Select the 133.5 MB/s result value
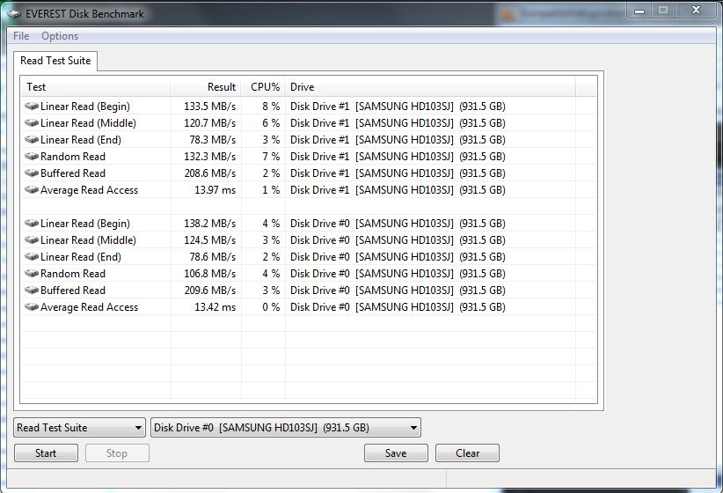This screenshot has width=723, height=493. (210, 107)
